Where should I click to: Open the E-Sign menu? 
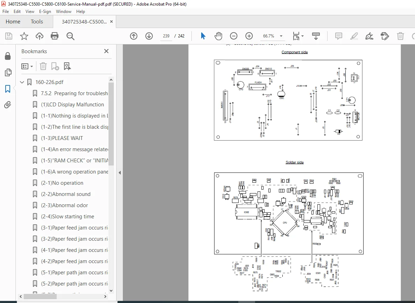[x=45, y=12]
